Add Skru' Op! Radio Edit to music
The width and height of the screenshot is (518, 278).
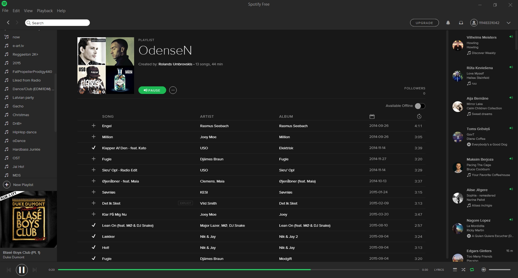94,170
